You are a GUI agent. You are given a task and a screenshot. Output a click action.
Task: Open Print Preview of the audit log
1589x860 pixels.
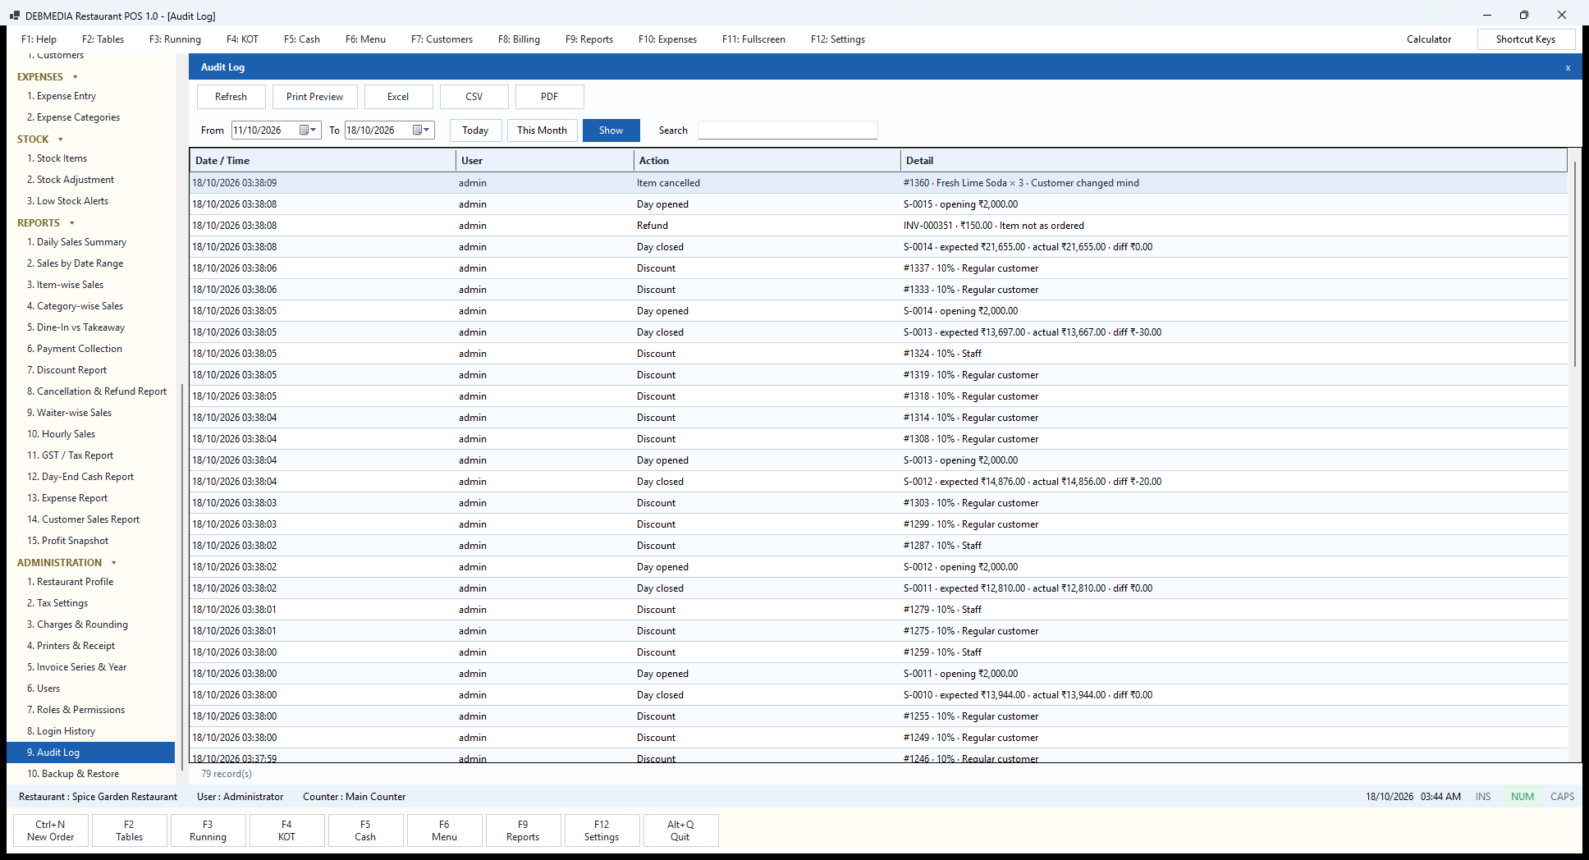315,97
